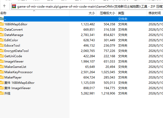Click size value 65,649
The width and height of the screenshot is (163, 118).
coord(90,67)
